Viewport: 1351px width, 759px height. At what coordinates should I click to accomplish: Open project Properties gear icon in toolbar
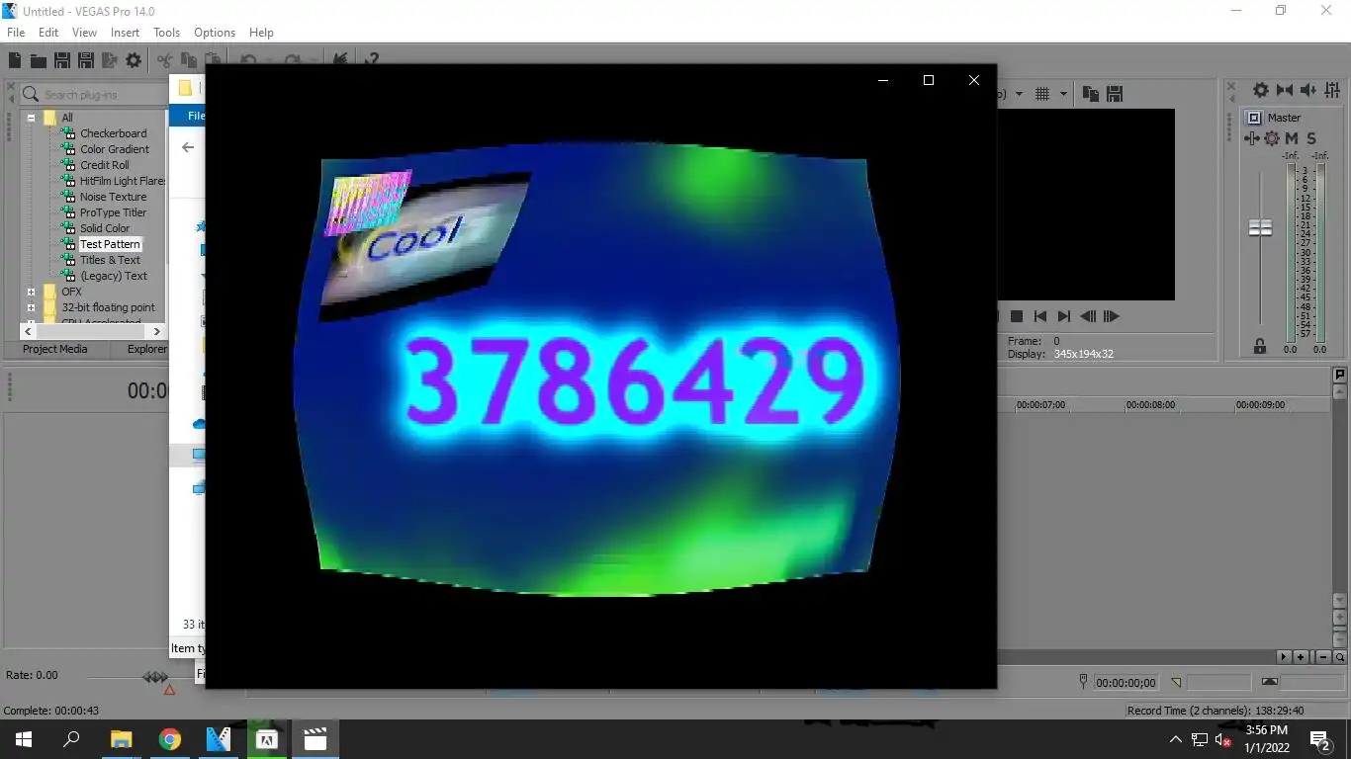(x=134, y=60)
